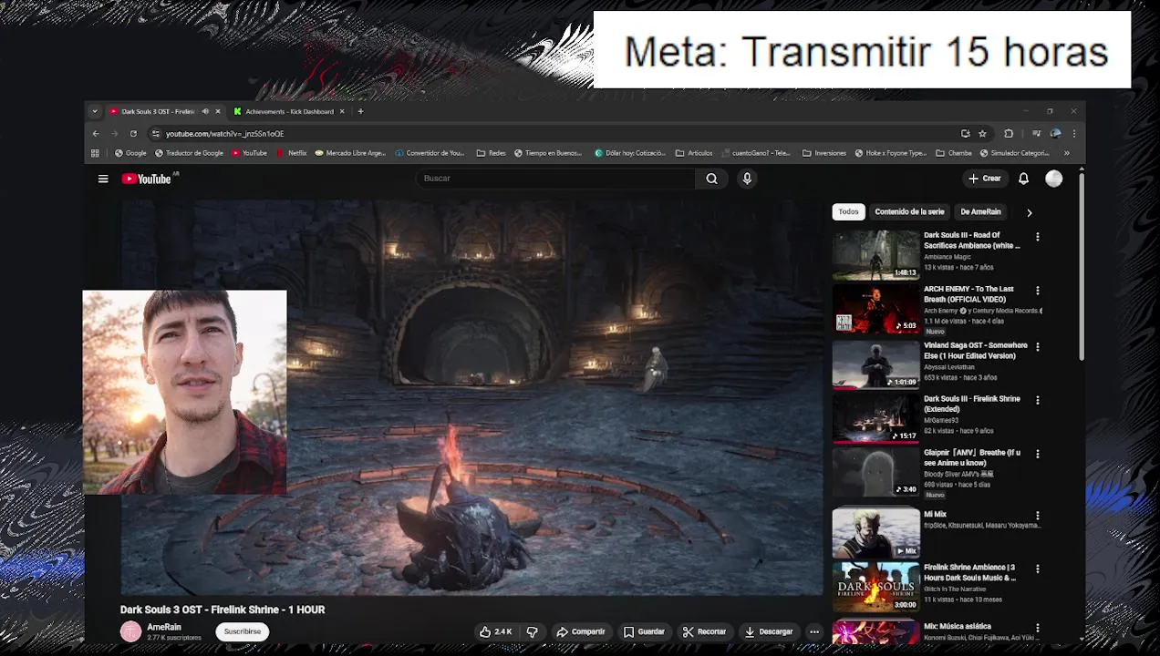This screenshot has height=656, width=1160.
Task: Open Firelink Shrine Ambience 3 Hours title
Action: (969, 572)
